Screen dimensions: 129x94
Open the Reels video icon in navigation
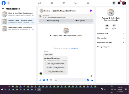[64, 3]
